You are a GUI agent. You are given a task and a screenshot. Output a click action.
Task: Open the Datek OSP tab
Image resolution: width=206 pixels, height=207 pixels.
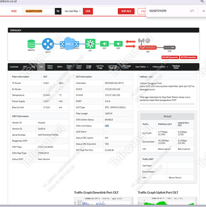click(x=69, y=67)
